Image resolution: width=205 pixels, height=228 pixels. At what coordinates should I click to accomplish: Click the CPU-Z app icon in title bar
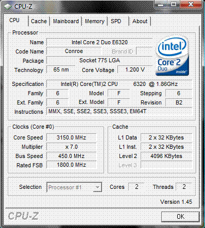pos(8,7)
